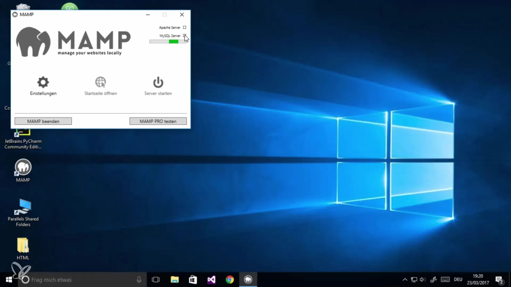The image size is (511, 287).
Task: Open the Windows Store taskbar icon
Action: 193,280
